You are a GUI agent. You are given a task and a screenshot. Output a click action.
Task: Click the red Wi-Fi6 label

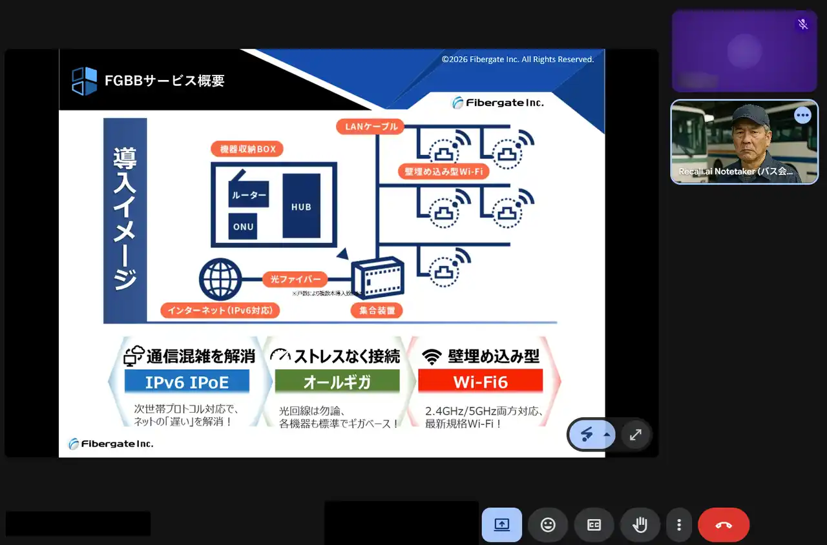click(x=480, y=382)
